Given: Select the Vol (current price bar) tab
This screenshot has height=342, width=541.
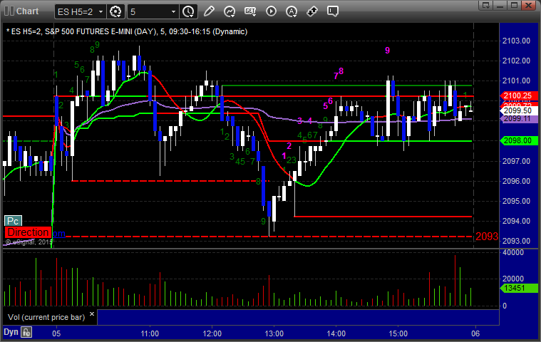Looking at the screenshot, I should [x=46, y=317].
